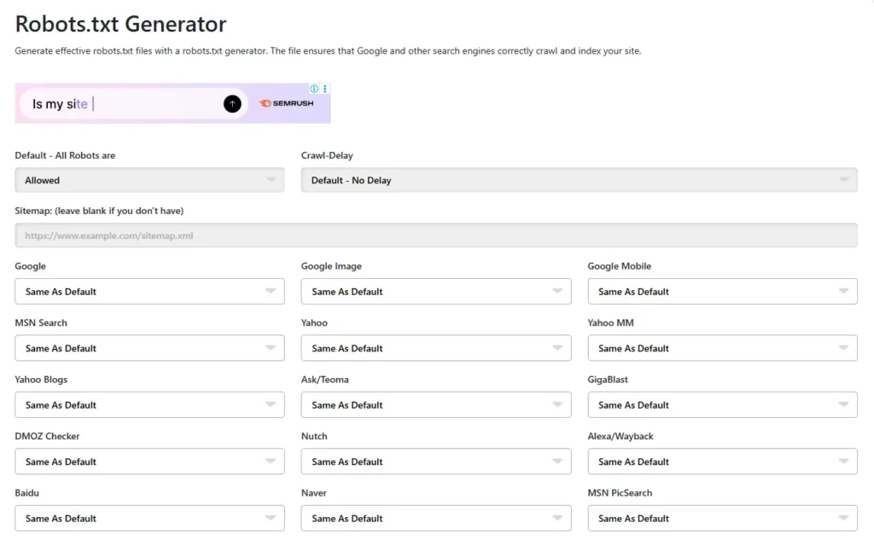Click the ad info icon
The image size is (874, 540).
[x=314, y=89]
